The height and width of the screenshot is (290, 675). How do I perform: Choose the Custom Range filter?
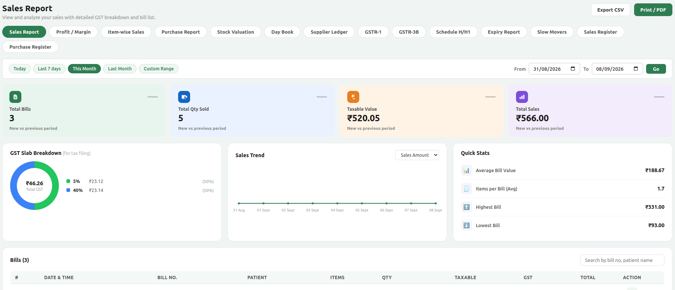coord(159,69)
